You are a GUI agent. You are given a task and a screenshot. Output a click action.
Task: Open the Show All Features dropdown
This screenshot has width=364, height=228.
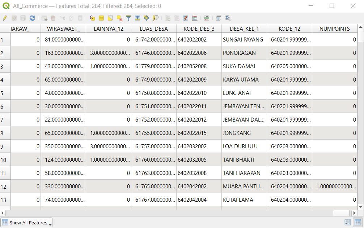[x=27, y=223]
